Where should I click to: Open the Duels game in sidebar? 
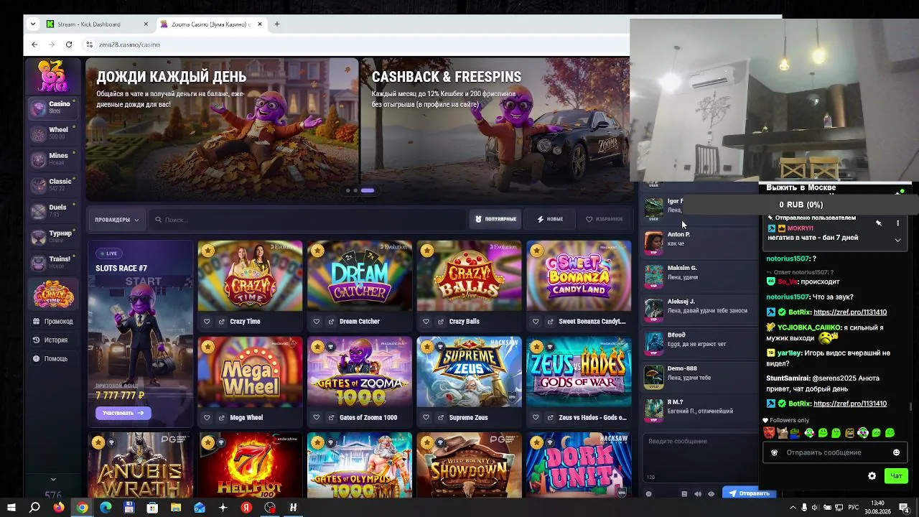(x=53, y=211)
